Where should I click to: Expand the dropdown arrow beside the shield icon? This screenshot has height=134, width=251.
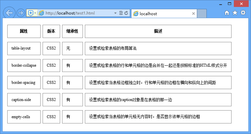click(x=35, y=13)
